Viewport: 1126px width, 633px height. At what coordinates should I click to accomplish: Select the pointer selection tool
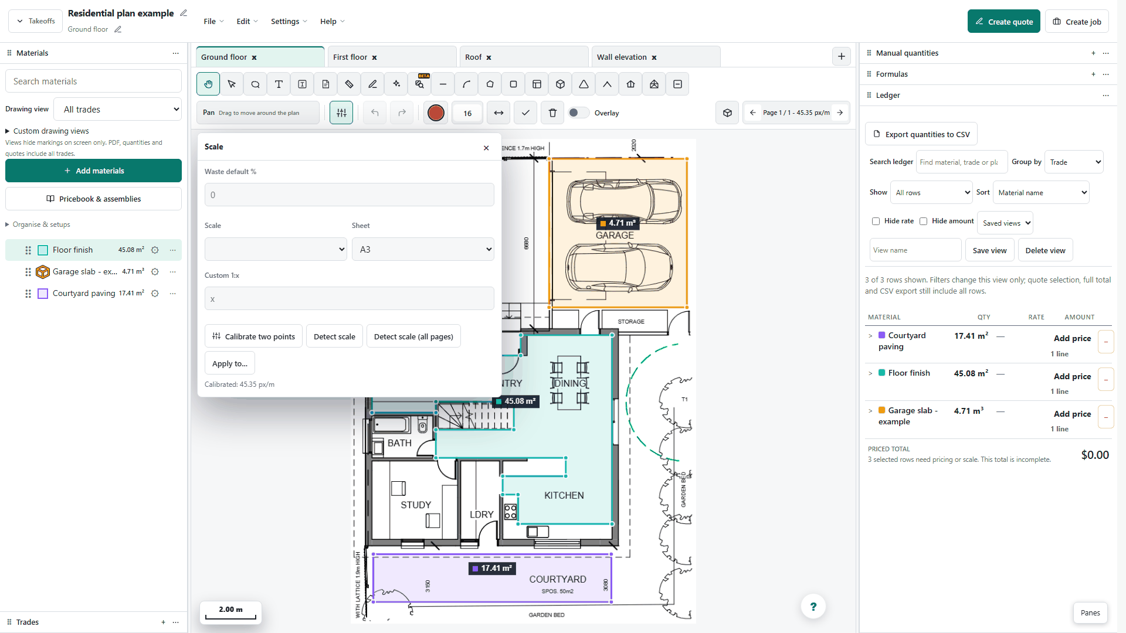click(x=232, y=84)
